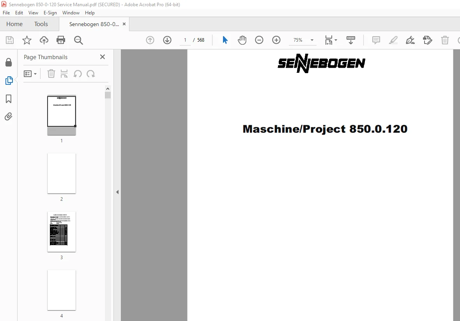
Task: Close the Sennebogen document tab
Action: (124, 24)
